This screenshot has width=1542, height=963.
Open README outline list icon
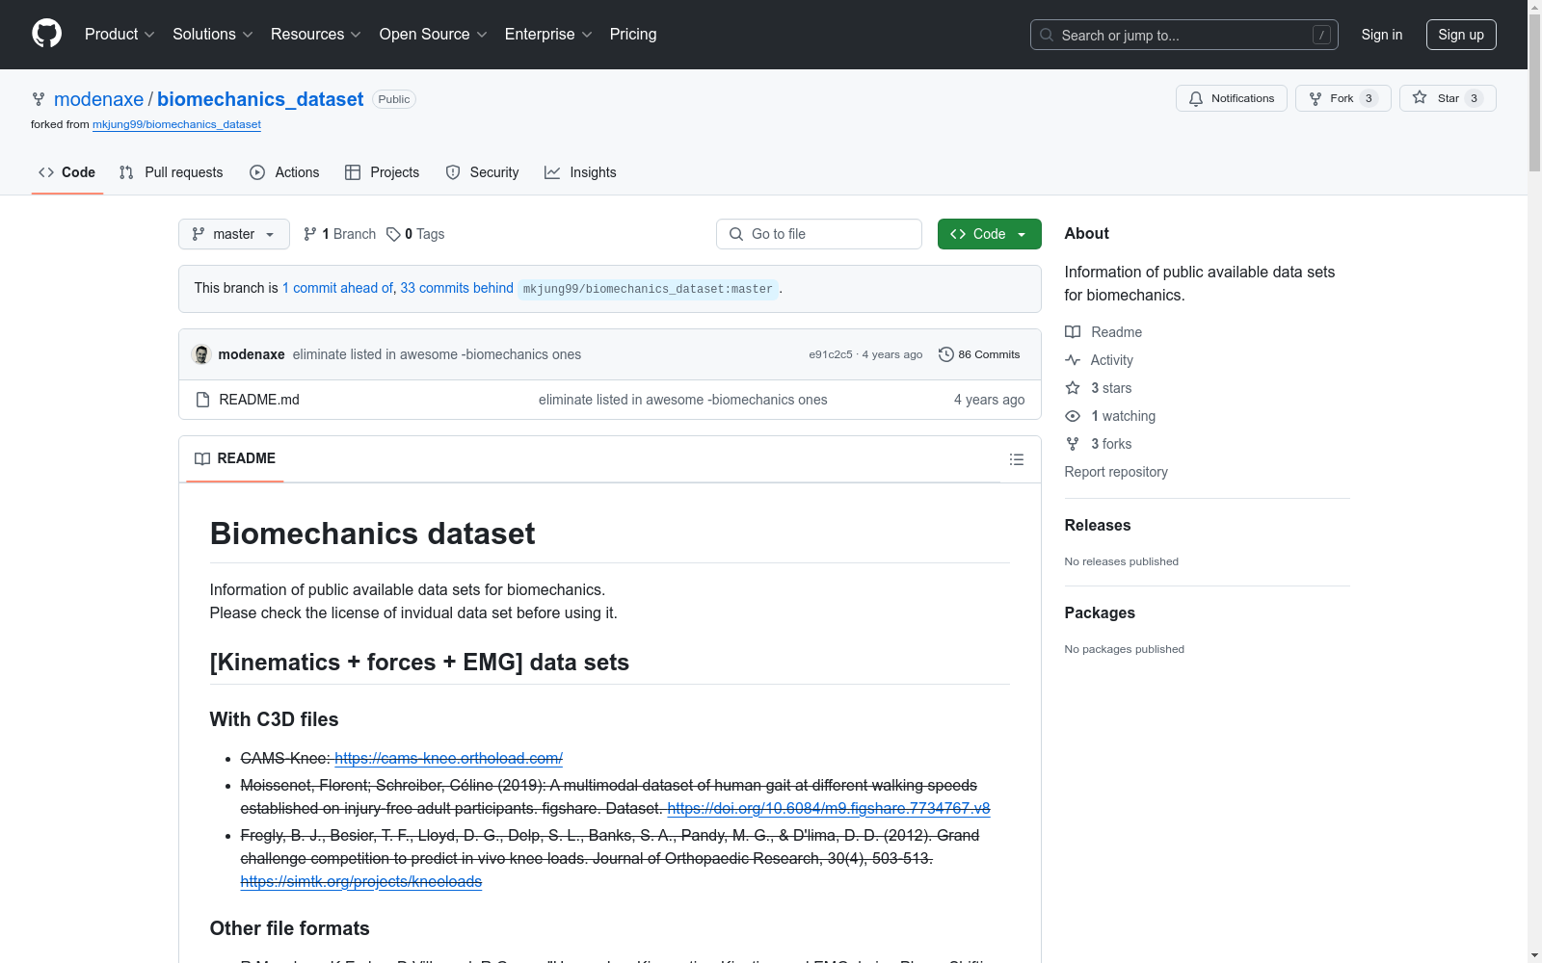click(1016, 459)
